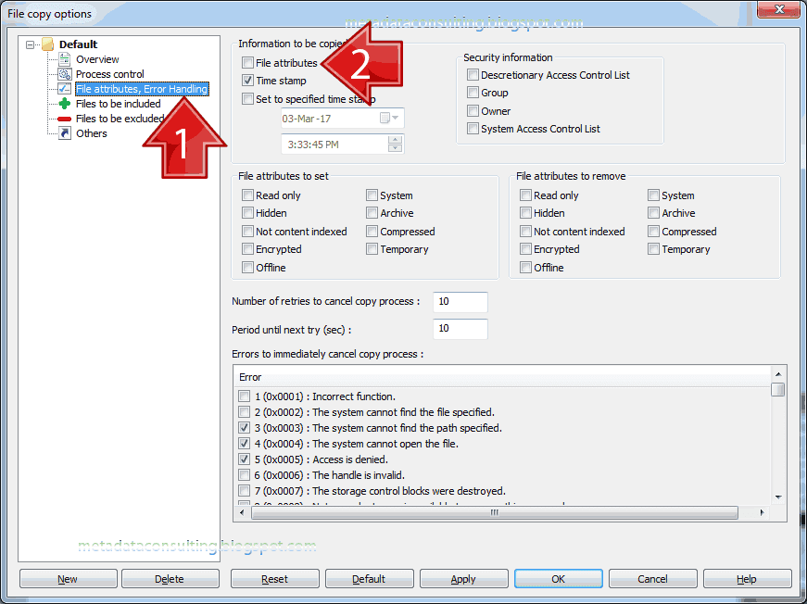Click the Process control gears icon

click(x=66, y=73)
